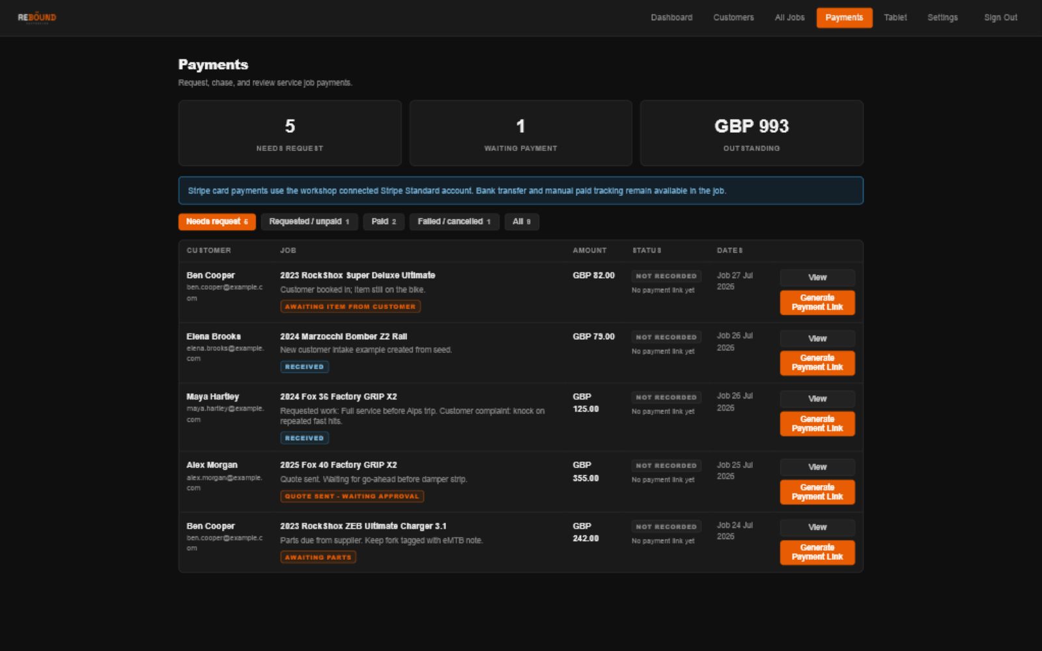Open the Tablet view
This screenshot has width=1042, height=651.
(x=895, y=18)
